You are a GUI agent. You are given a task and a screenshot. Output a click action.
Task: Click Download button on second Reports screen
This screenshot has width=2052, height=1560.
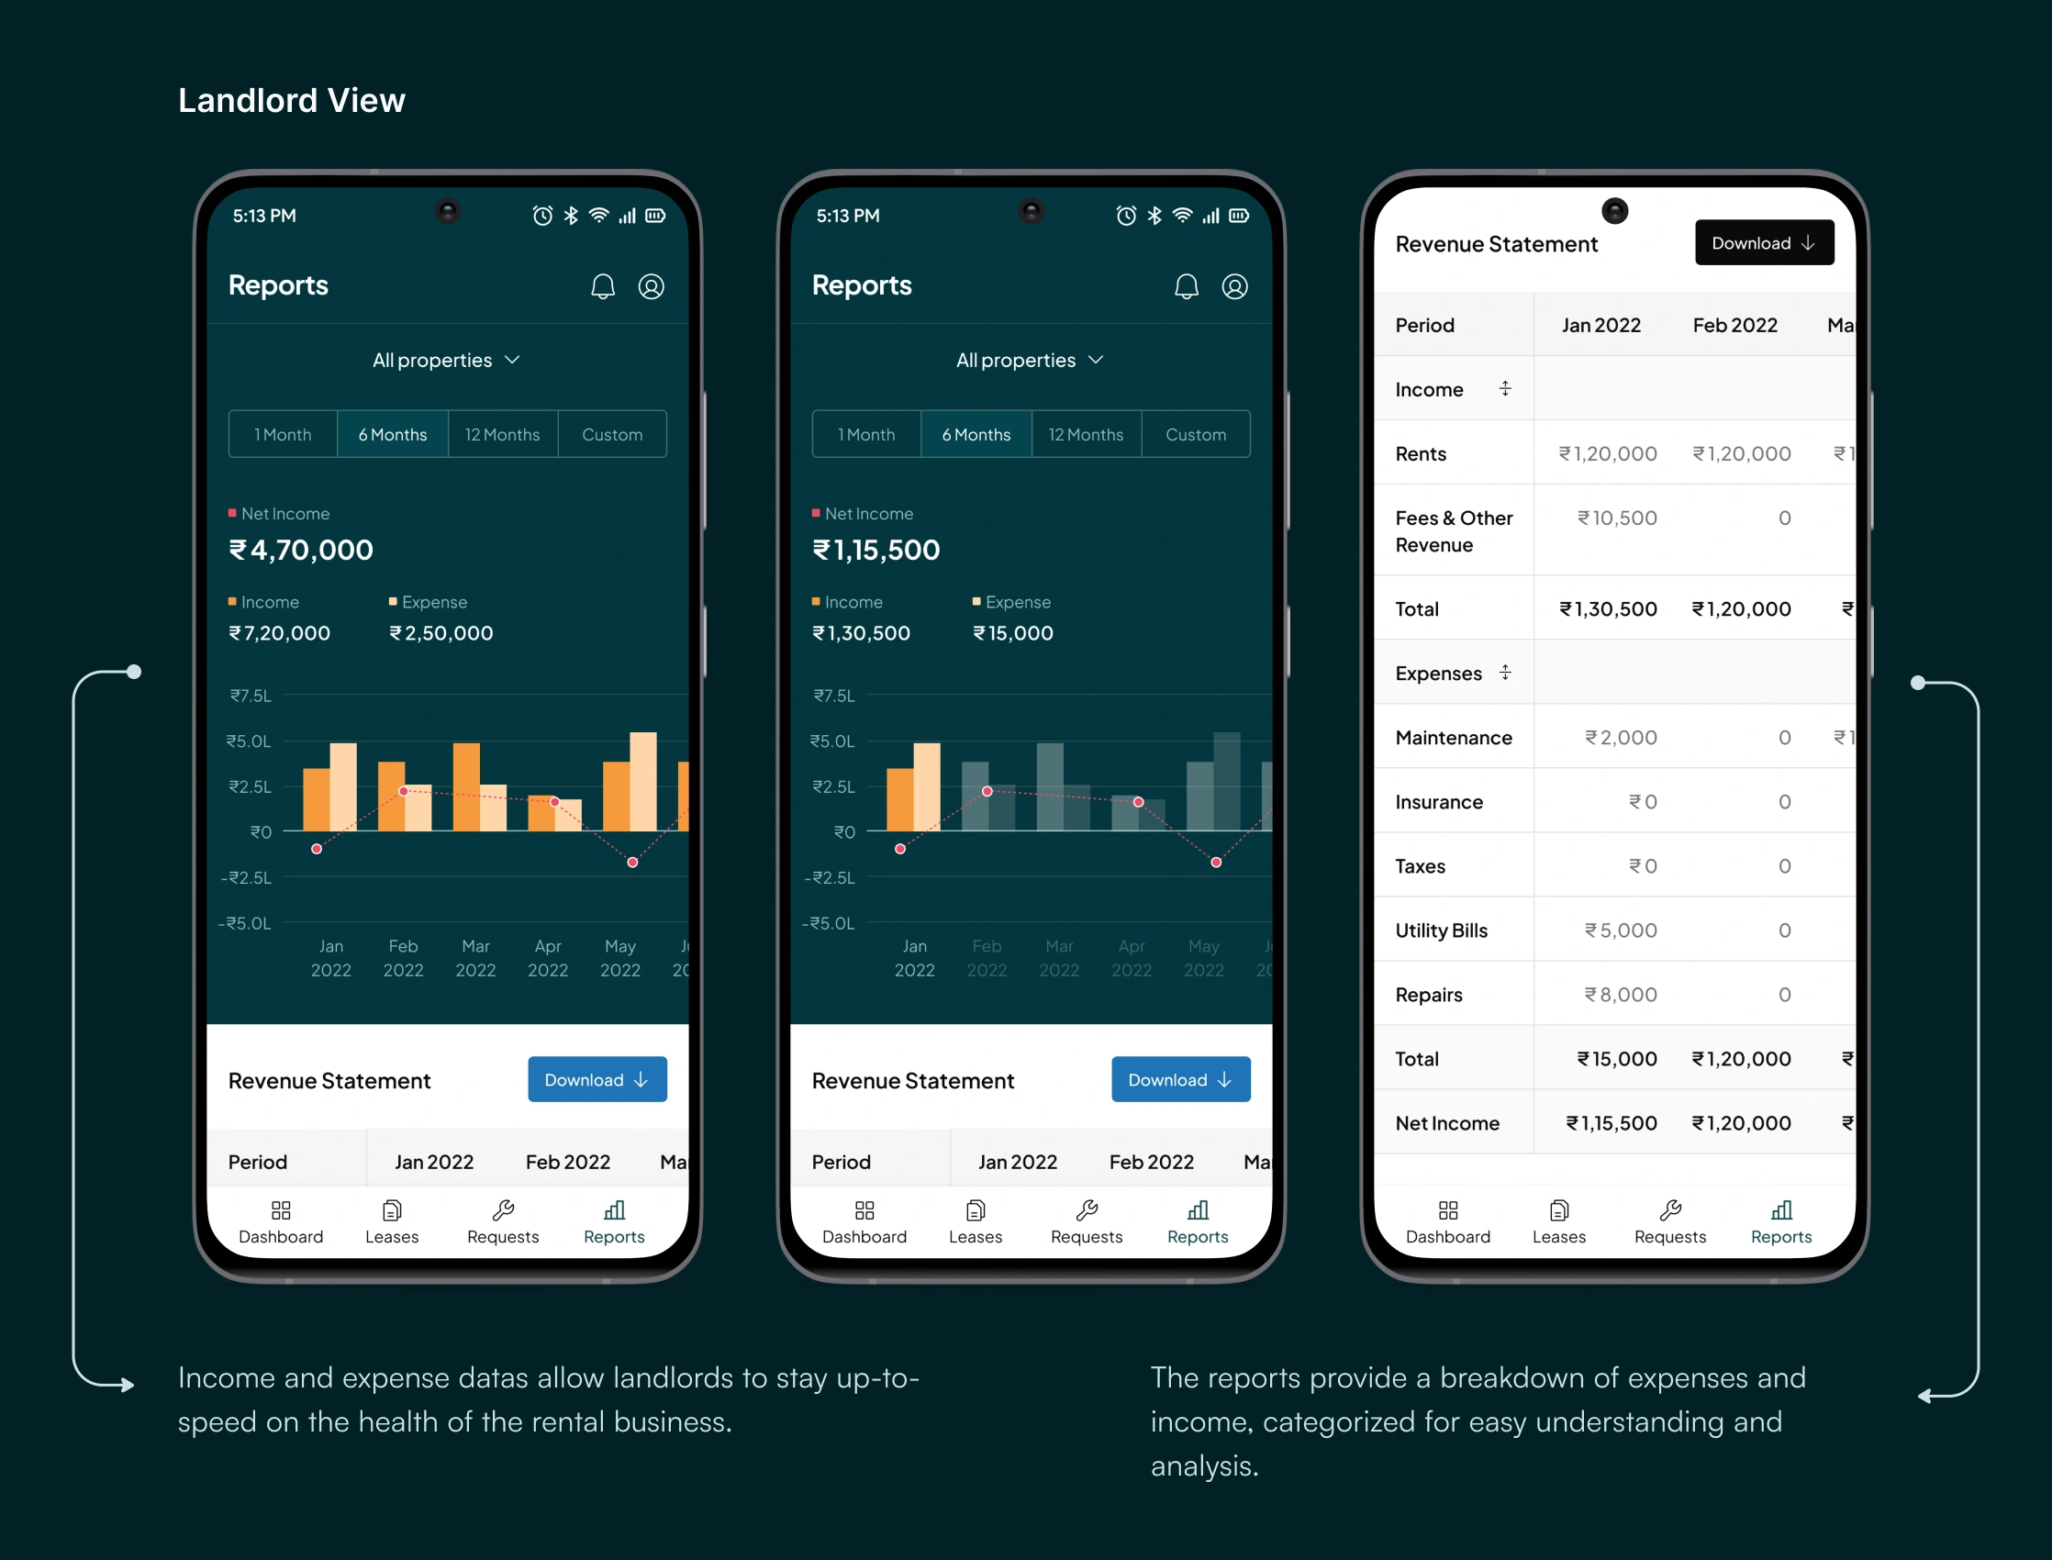point(1180,1082)
